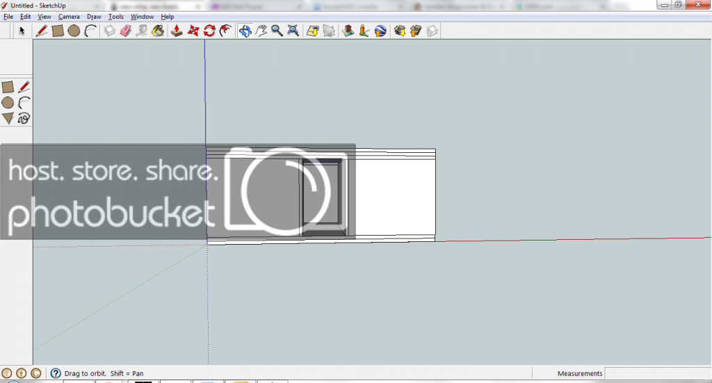Open the Help menu
The image size is (712, 383).
click(168, 17)
